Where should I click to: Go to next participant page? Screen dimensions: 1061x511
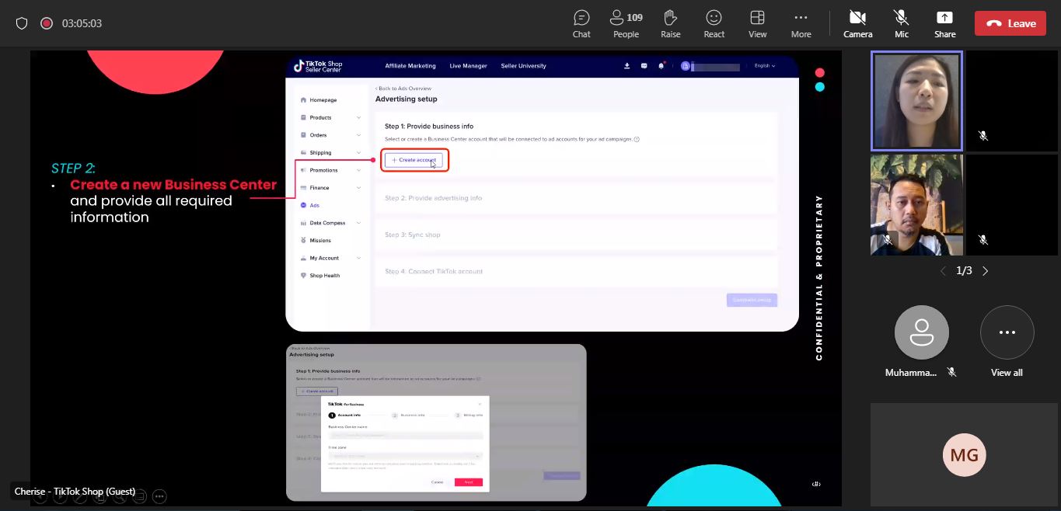[x=986, y=271]
